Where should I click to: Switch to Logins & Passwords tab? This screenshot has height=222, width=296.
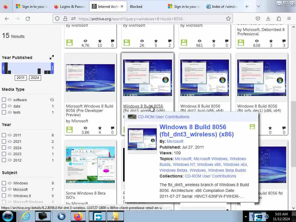pos(69,7)
